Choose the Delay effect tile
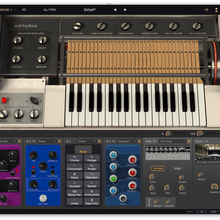The height and width of the screenshot is (220, 220). [x=75, y=176]
